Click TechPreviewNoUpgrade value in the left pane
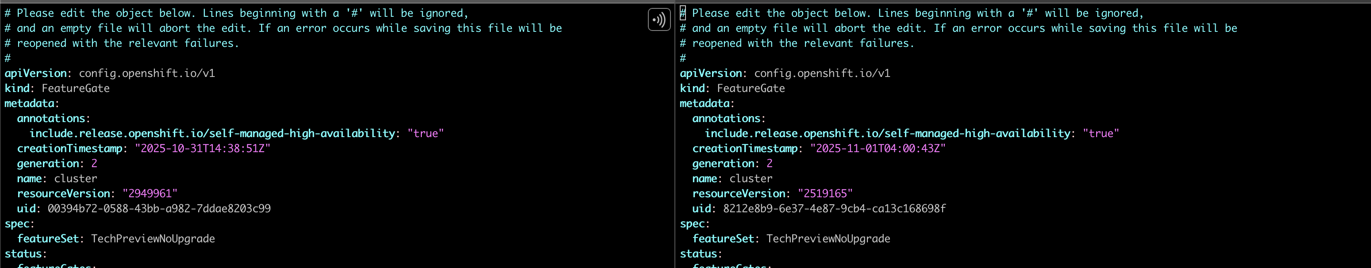The height and width of the screenshot is (268, 1371). point(153,239)
